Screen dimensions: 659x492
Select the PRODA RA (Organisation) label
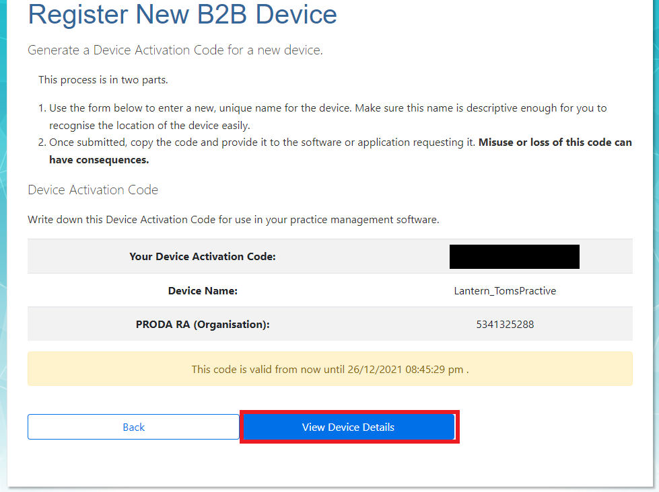coord(203,324)
